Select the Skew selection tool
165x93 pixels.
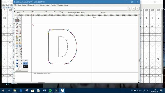[x=20, y=40]
